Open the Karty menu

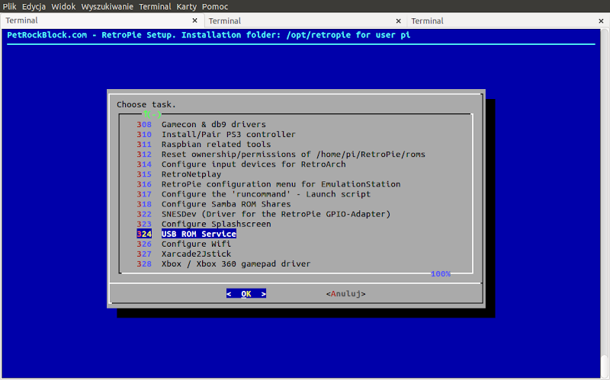click(x=186, y=7)
